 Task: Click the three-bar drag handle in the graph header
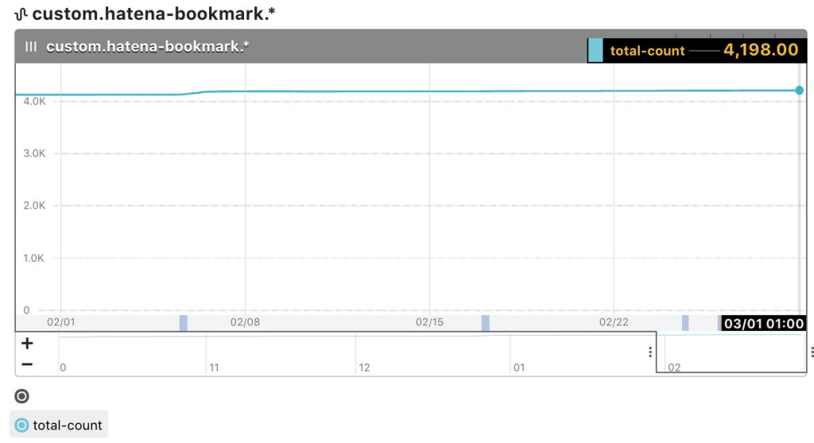pyautogui.click(x=31, y=47)
